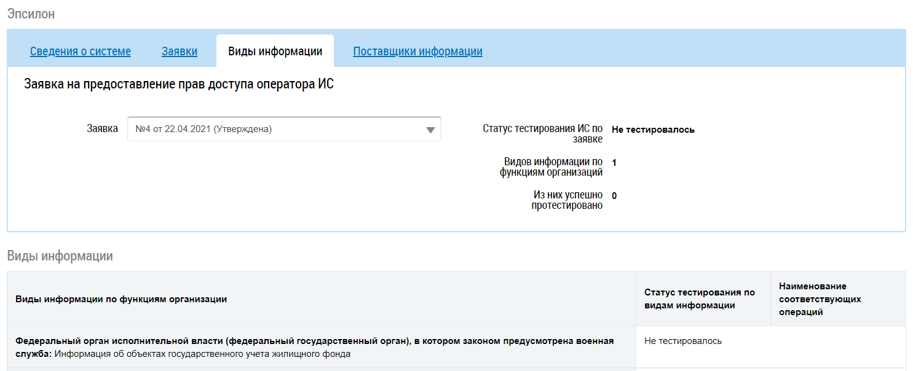This screenshot has height=371, width=913.
Task: Select the Виды информации tab
Action: click(275, 52)
